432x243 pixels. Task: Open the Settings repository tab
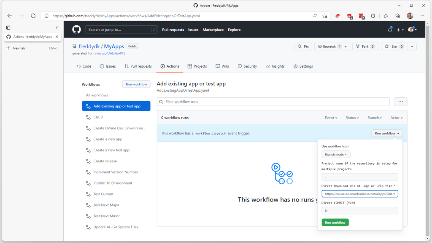point(303,66)
